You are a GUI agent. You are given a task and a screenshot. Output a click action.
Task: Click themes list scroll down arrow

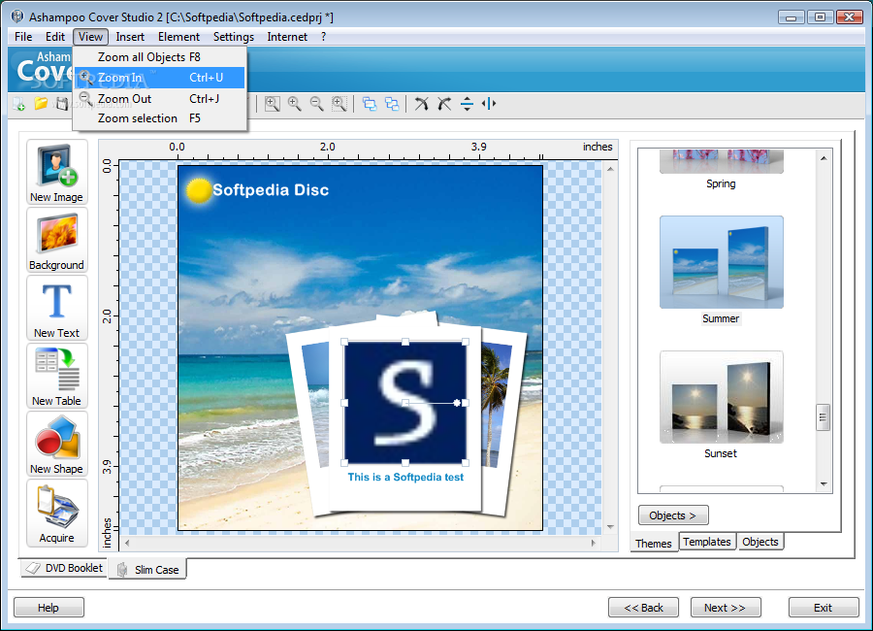click(x=824, y=484)
